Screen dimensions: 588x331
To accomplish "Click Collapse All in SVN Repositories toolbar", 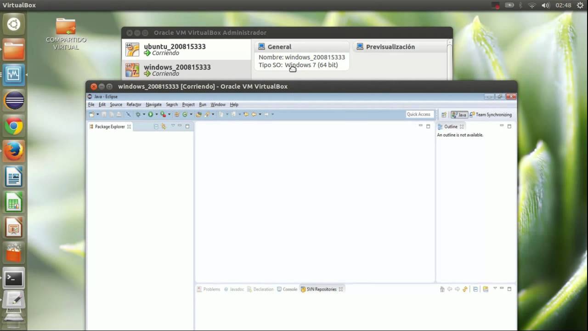I will click(x=475, y=289).
